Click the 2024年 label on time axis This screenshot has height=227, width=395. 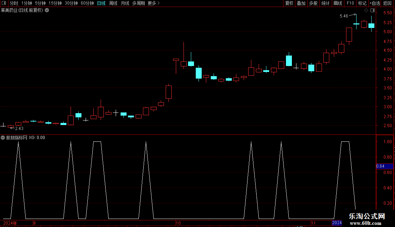pos(10,223)
